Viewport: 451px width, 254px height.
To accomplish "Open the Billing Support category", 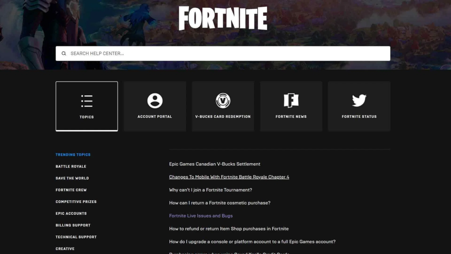I will (73, 225).
